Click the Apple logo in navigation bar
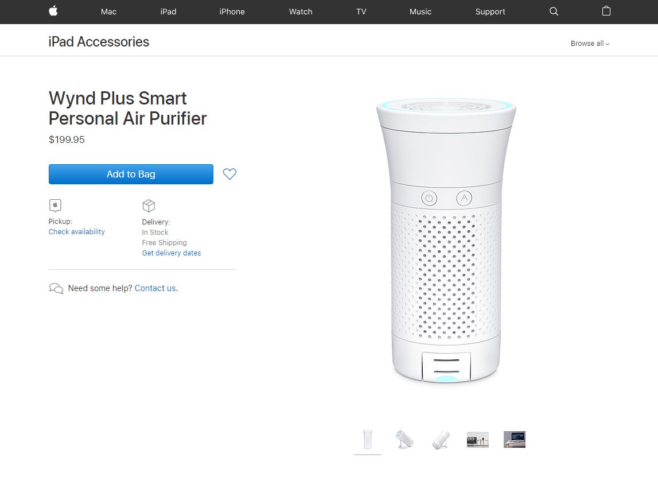The image size is (658, 480). (x=53, y=11)
